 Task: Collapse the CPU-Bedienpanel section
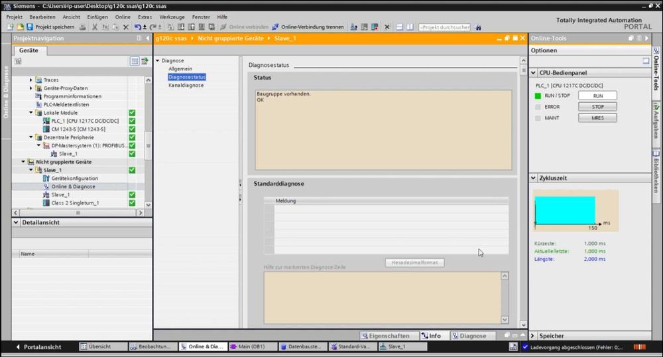point(533,73)
